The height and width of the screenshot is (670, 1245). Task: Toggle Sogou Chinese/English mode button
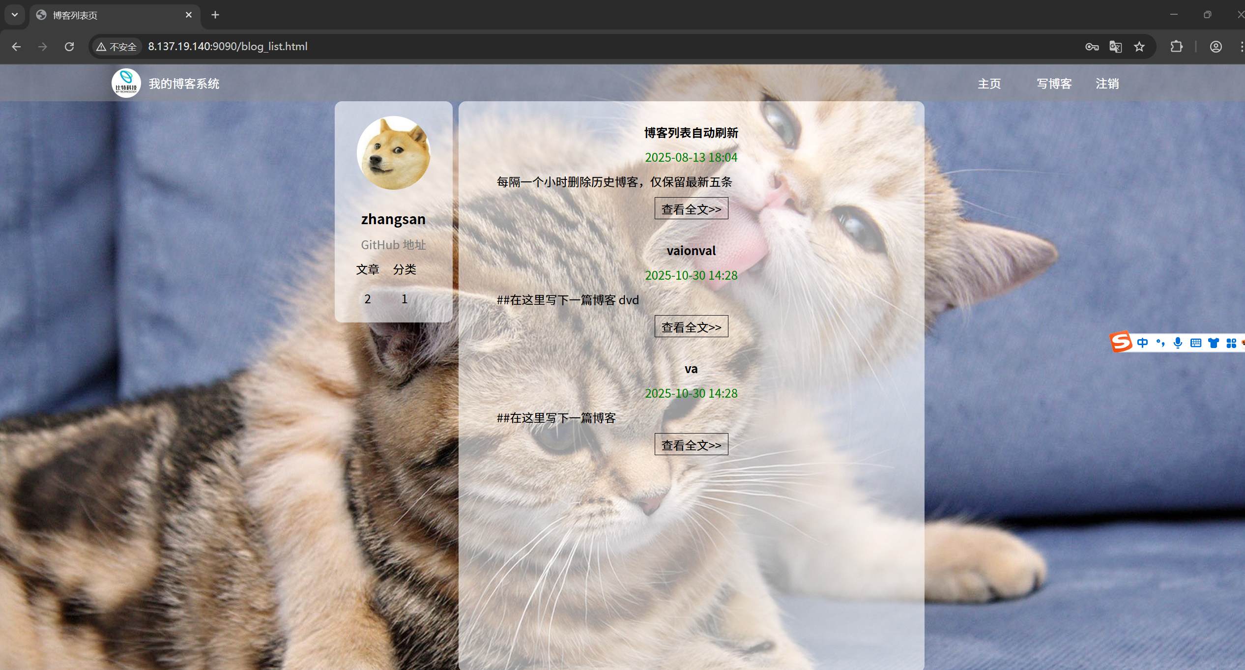click(1142, 343)
